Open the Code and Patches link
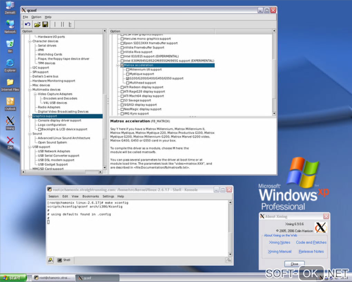The height and width of the screenshot is (282, 352). click(x=311, y=242)
